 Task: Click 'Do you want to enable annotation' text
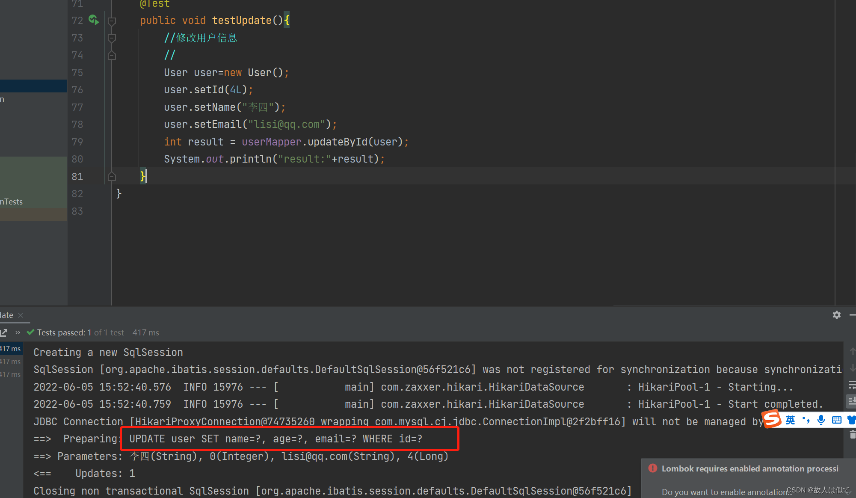pyautogui.click(x=726, y=492)
